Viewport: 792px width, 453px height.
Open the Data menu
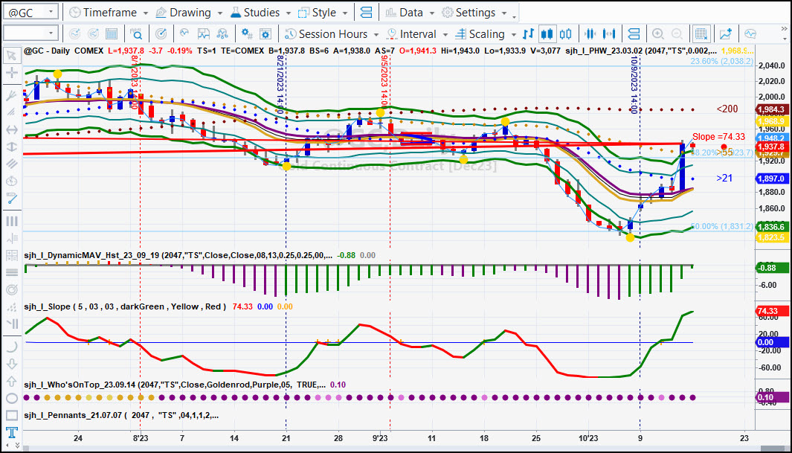point(410,12)
